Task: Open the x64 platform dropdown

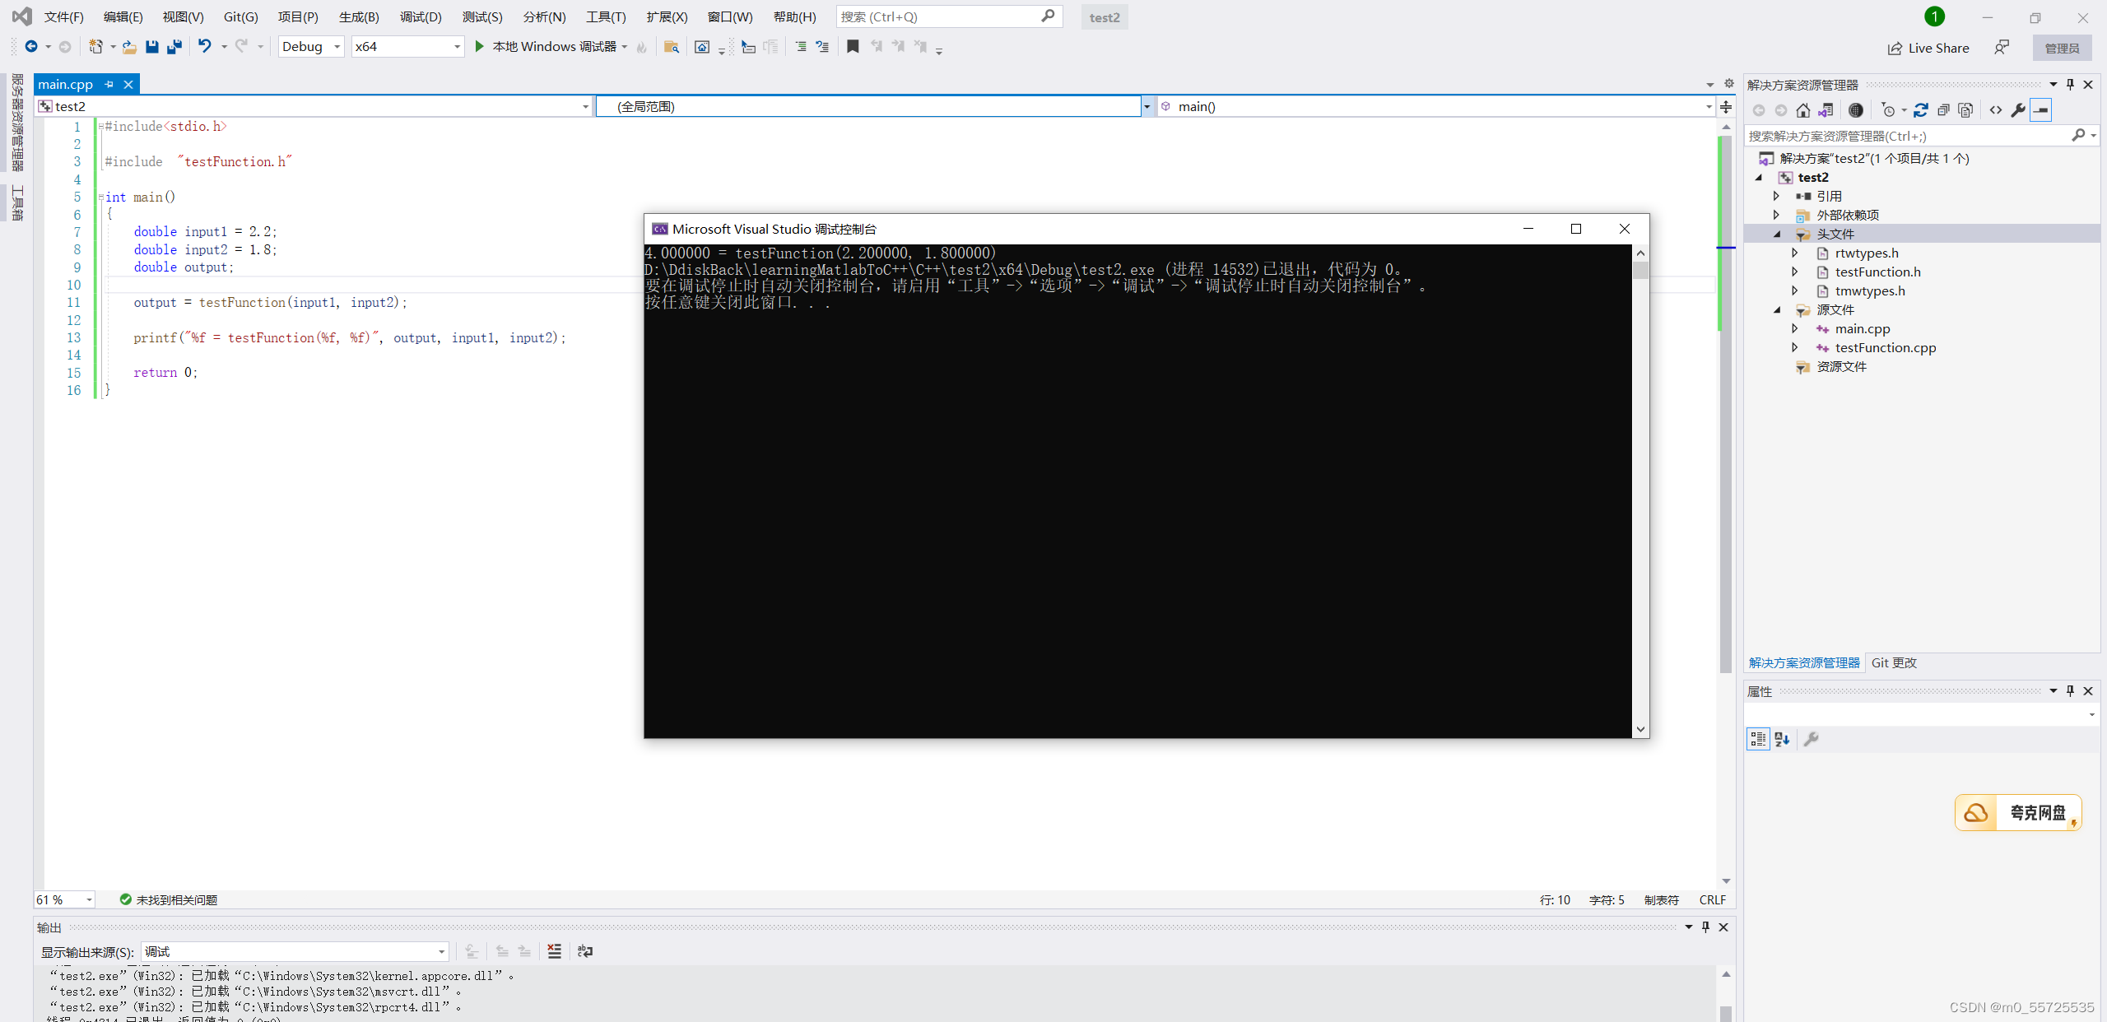Action: click(x=457, y=47)
